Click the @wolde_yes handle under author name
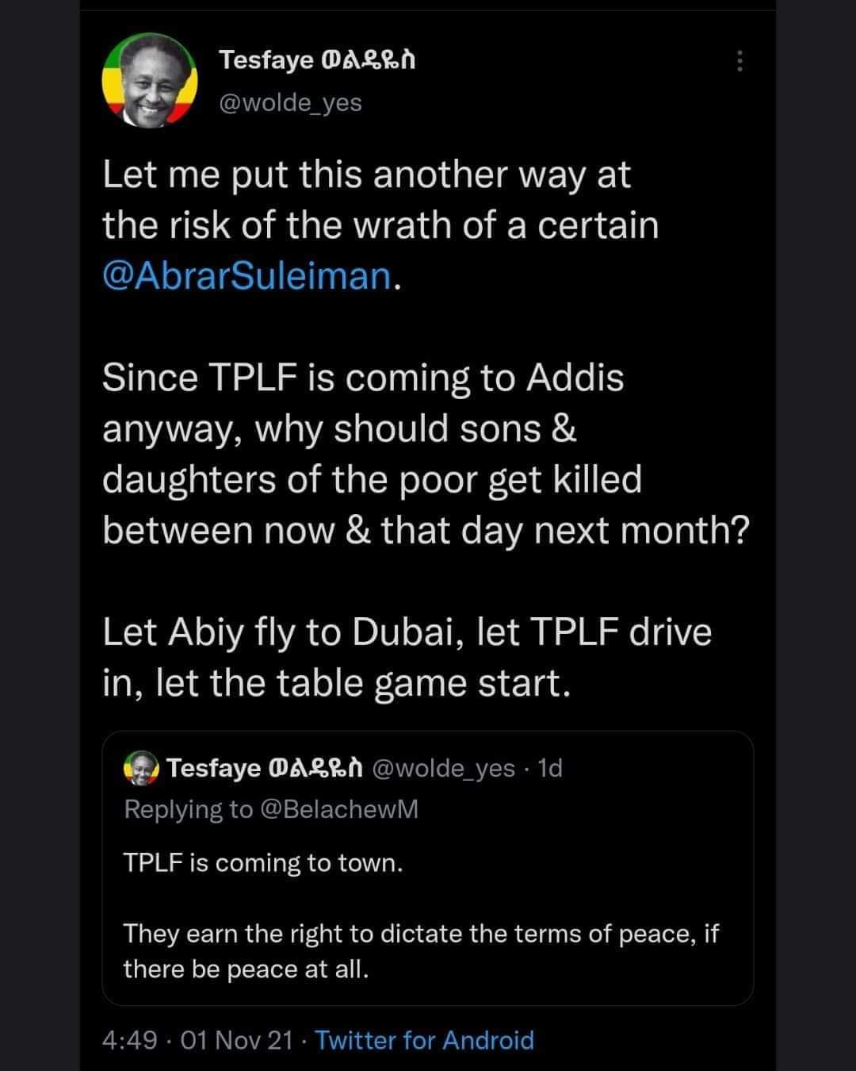Screen dimensions: 856x1071 (x=290, y=103)
